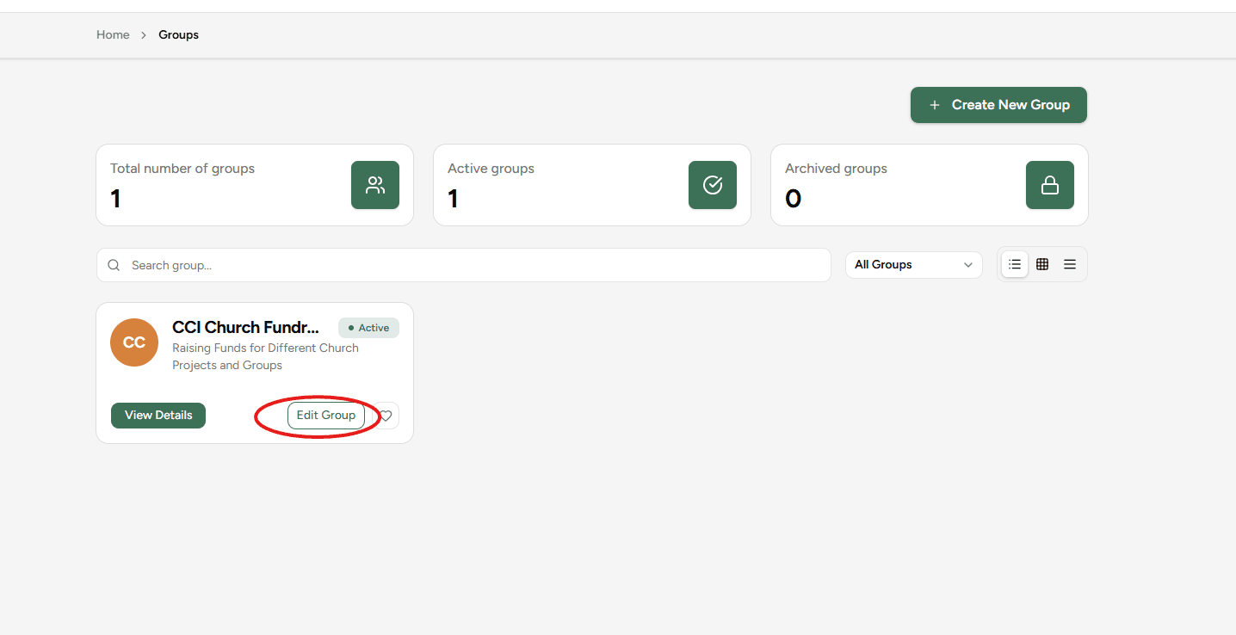
Task: Click the CC orange avatar circle
Action: [134, 342]
